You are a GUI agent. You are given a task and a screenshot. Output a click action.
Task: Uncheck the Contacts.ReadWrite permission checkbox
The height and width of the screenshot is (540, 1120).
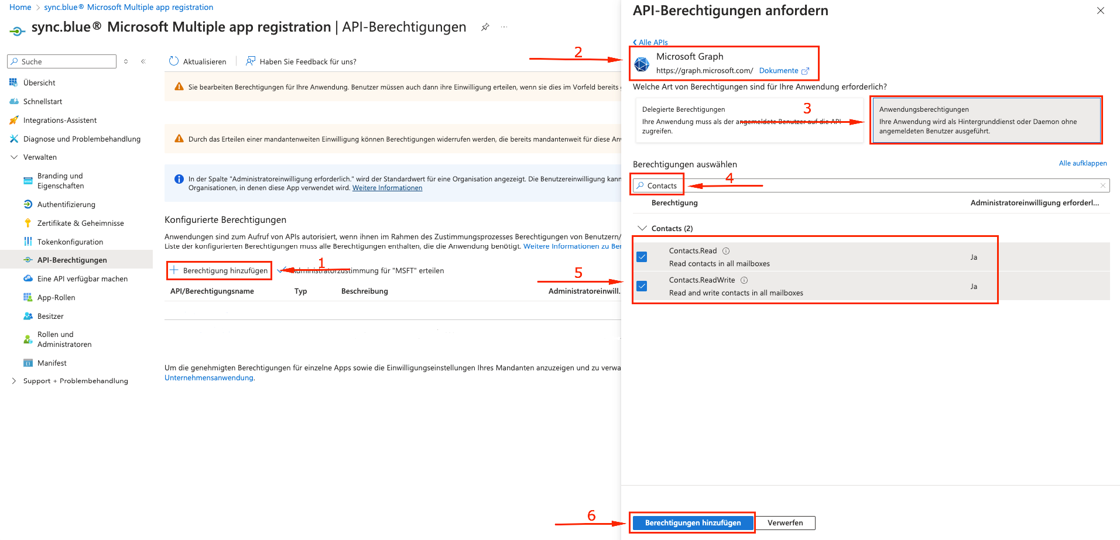click(x=642, y=286)
